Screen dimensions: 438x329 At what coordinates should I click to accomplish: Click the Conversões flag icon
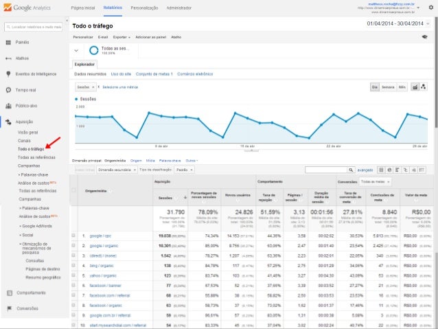tap(8, 308)
